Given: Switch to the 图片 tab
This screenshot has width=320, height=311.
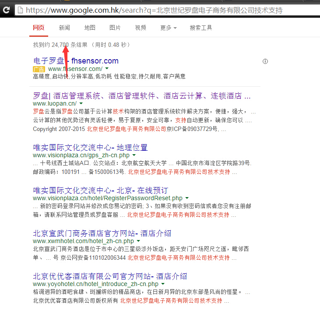Looking at the screenshot, I should pyautogui.click(x=115, y=28).
